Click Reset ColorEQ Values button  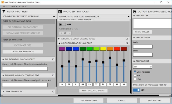pyautogui.click(x=93, y=91)
